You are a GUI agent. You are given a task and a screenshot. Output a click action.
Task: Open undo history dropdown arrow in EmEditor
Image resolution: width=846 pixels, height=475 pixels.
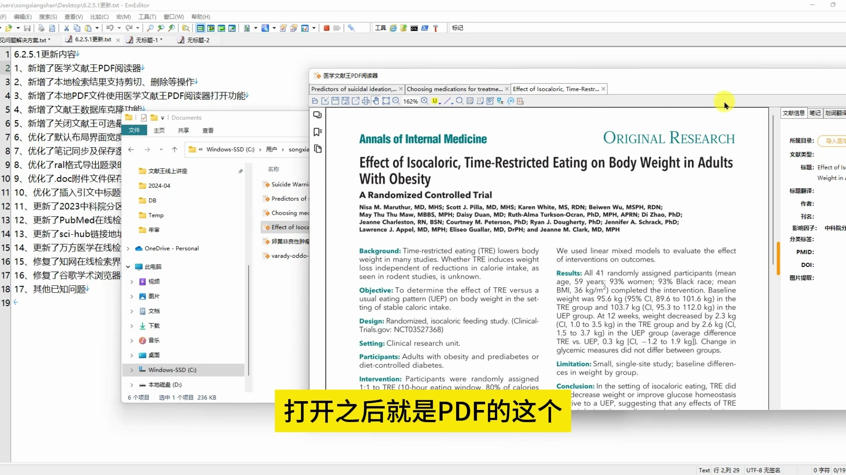(x=119, y=28)
